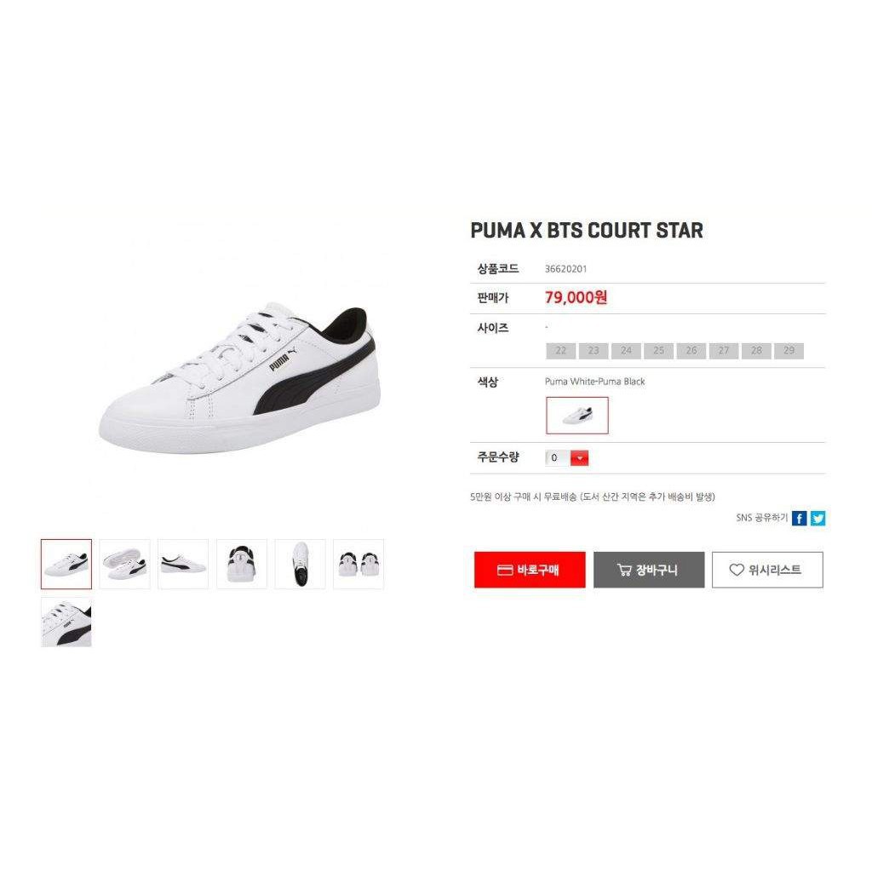This screenshot has height=872, width=872.
Task: Show thumbnail of pair with sole view
Action: click(x=124, y=564)
